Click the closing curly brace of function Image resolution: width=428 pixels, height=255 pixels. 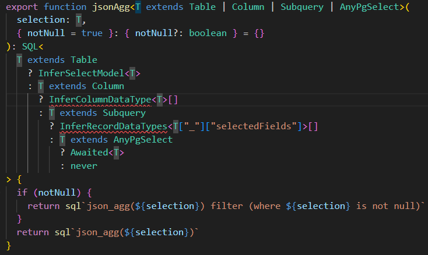[9, 246]
